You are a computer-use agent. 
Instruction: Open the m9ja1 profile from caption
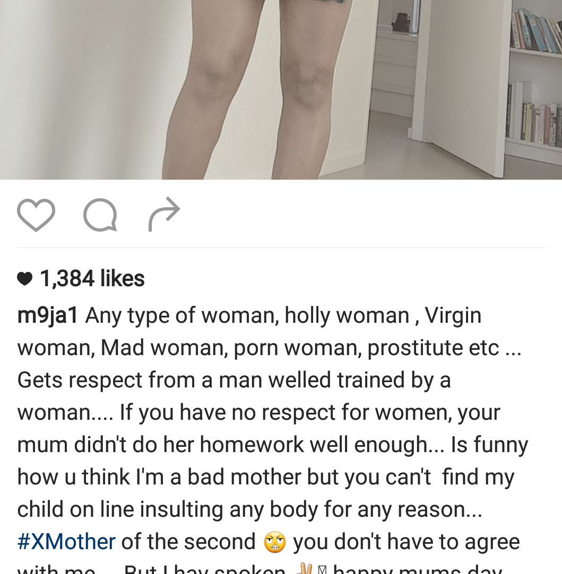click(x=48, y=315)
